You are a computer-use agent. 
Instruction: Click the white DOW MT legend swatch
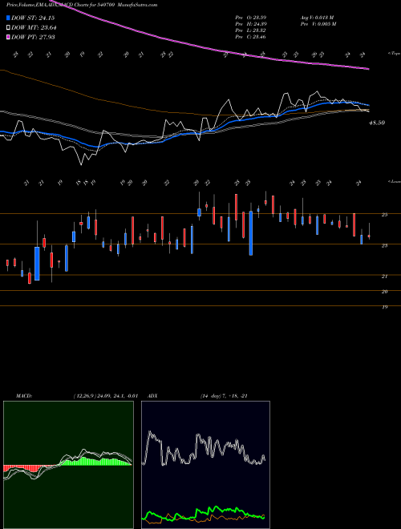tap(9, 28)
